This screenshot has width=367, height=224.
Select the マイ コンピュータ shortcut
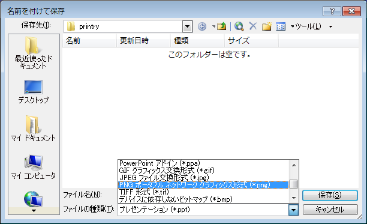(33, 166)
